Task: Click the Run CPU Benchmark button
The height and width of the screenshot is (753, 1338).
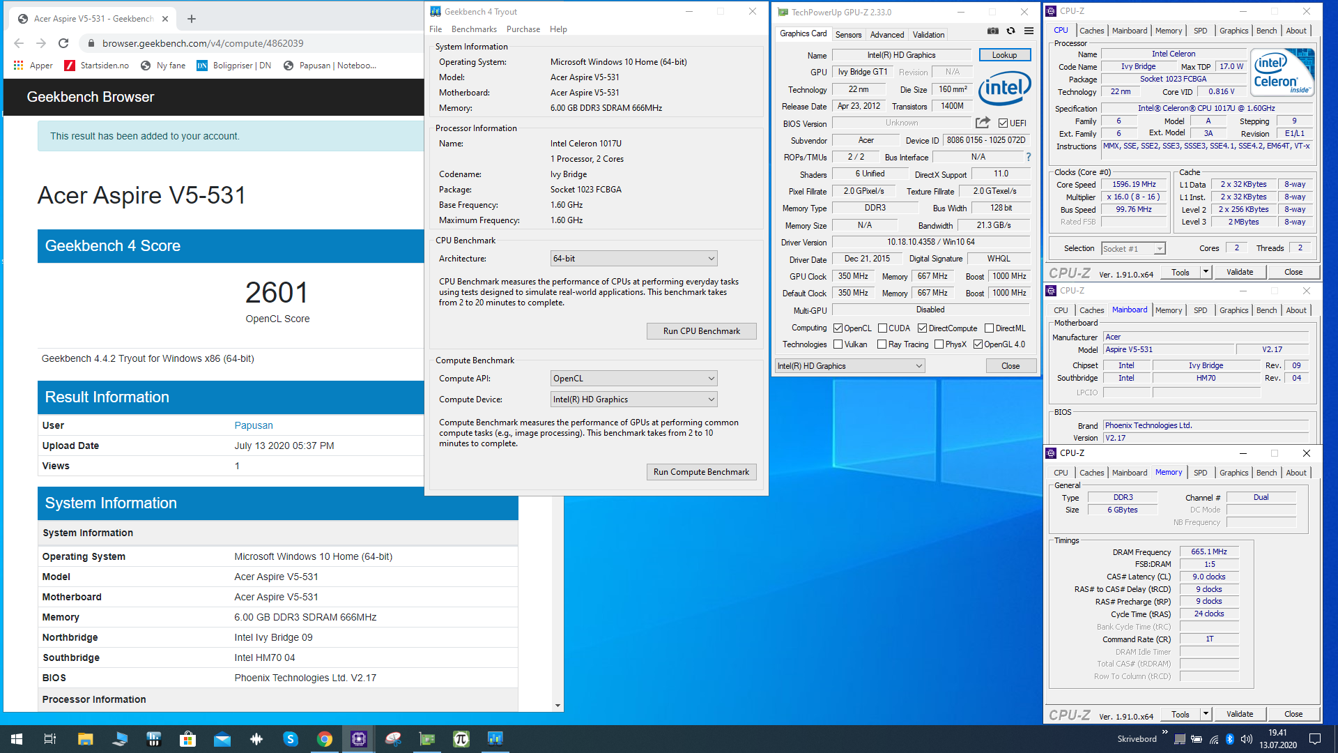Action: 701,331
